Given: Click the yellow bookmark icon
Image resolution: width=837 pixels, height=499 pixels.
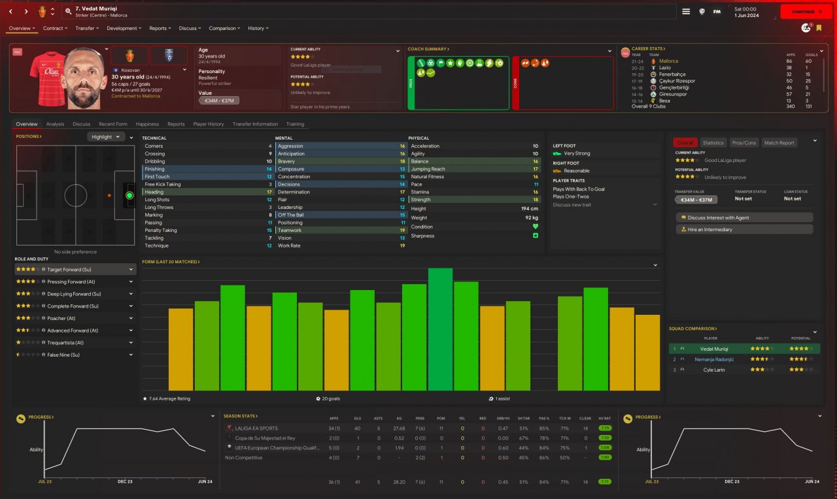Looking at the screenshot, I should [x=819, y=28].
